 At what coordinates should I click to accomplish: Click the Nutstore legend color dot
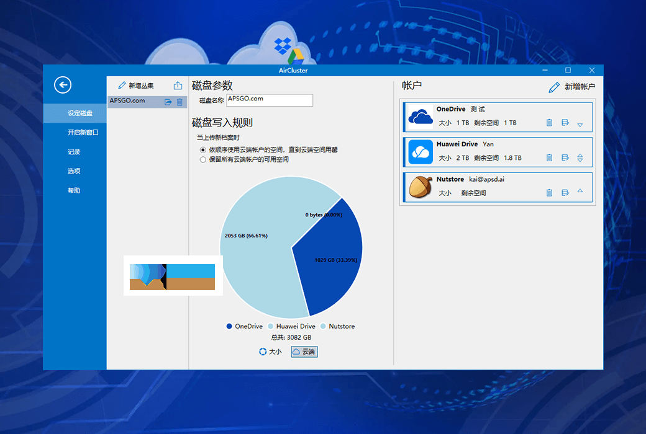[323, 326]
